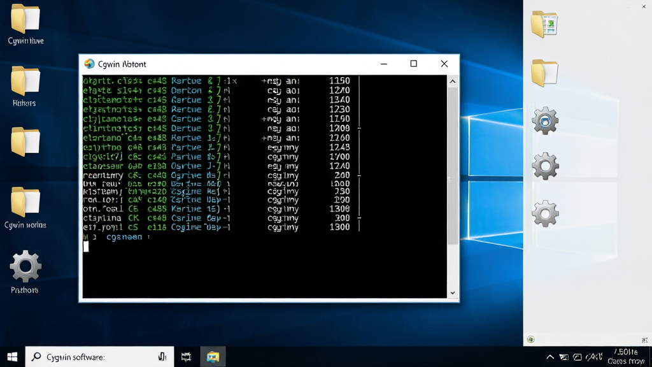Click the terminal vertical scrollbar thumb
652x367 pixels.
[x=453, y=166]
